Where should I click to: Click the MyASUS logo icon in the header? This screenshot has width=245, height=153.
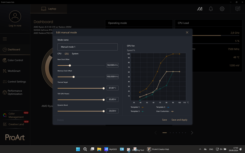click(x=200, y=9)
